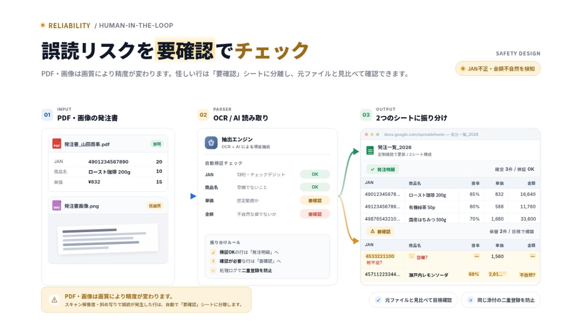Click the step 03 number badge
The width and height of the screenshot is (582, 327).
coord(366,114)
